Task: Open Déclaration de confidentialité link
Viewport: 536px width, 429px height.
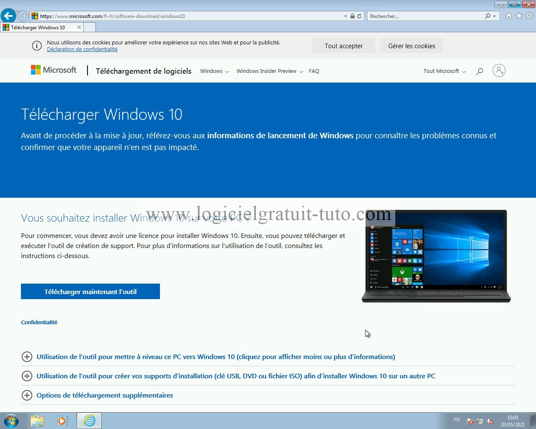Action: (82, 49)
